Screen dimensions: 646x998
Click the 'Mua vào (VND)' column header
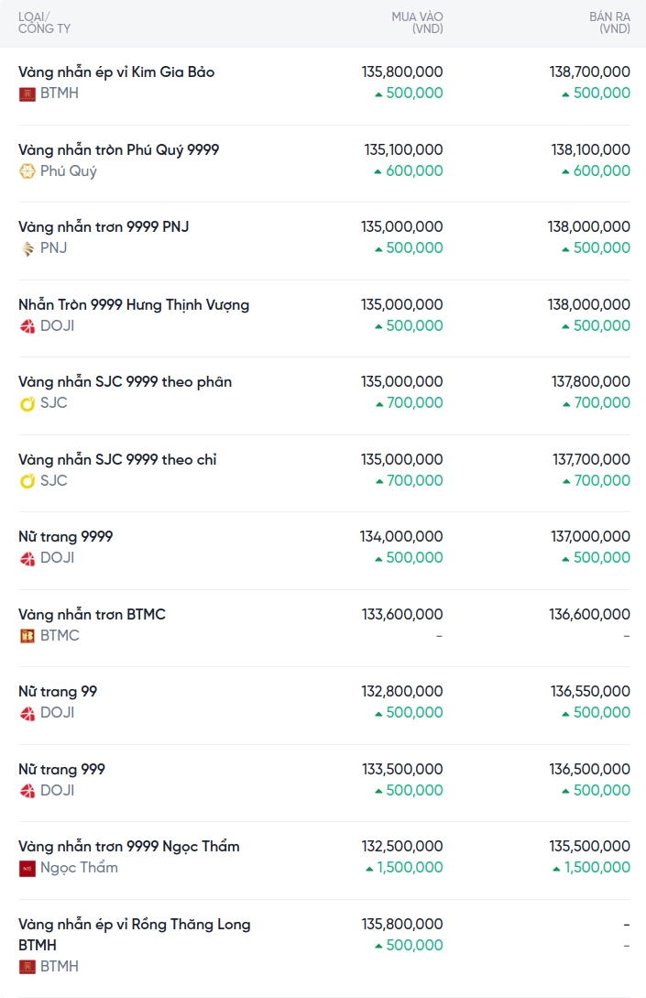tap(417, 23)
